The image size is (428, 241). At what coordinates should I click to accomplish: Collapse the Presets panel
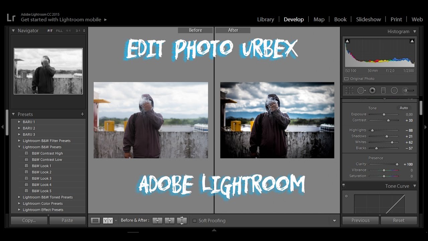pyautogui.click(x=13, y=114)
